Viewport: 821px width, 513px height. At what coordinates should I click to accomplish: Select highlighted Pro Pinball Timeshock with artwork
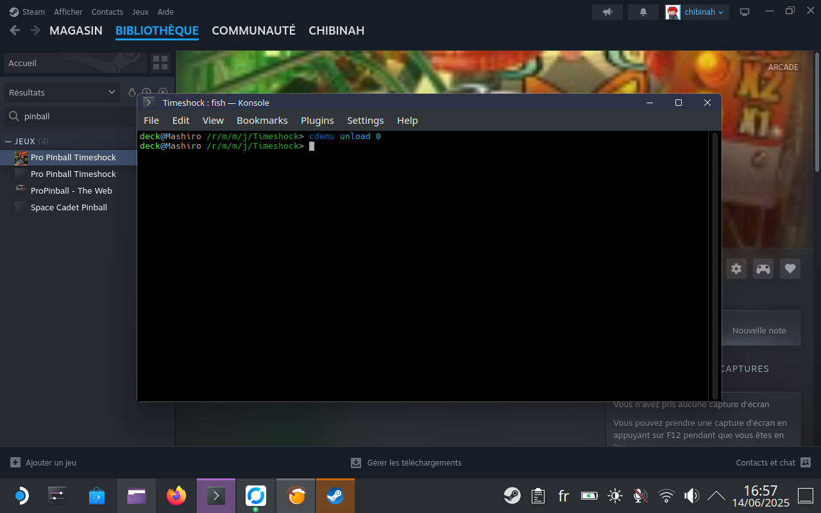pos(73,157)
